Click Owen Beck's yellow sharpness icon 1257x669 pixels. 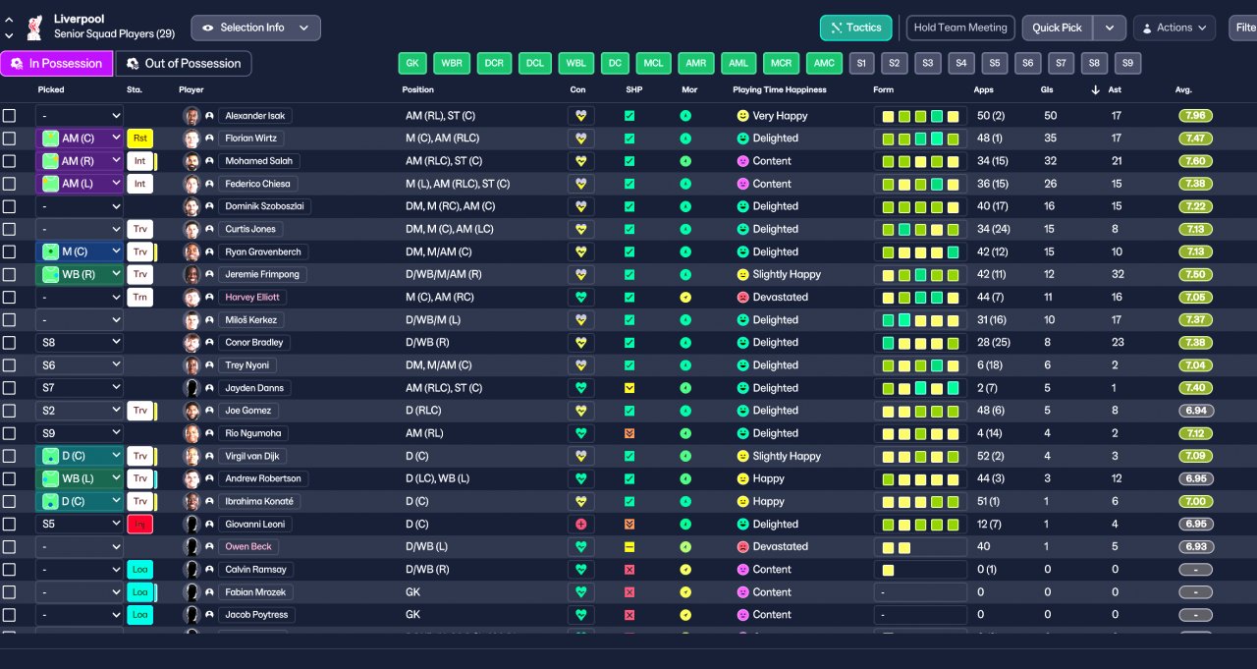(629, 546)
